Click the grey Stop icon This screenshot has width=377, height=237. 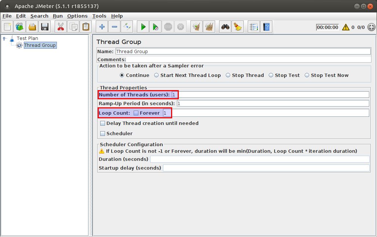click(x=168, y=27)
